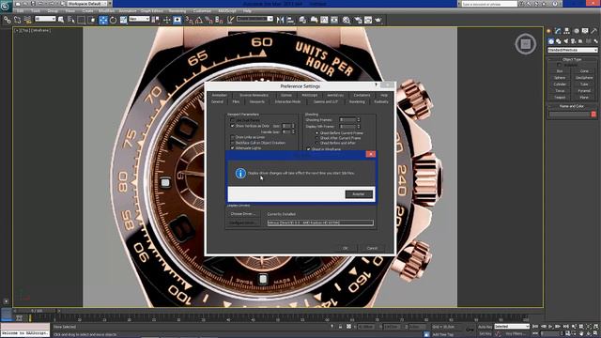The height and width of the screenshot is (338, 601).
Task: Toggle AutoGrid checkbox in Object Type
Action: (559, 65)
